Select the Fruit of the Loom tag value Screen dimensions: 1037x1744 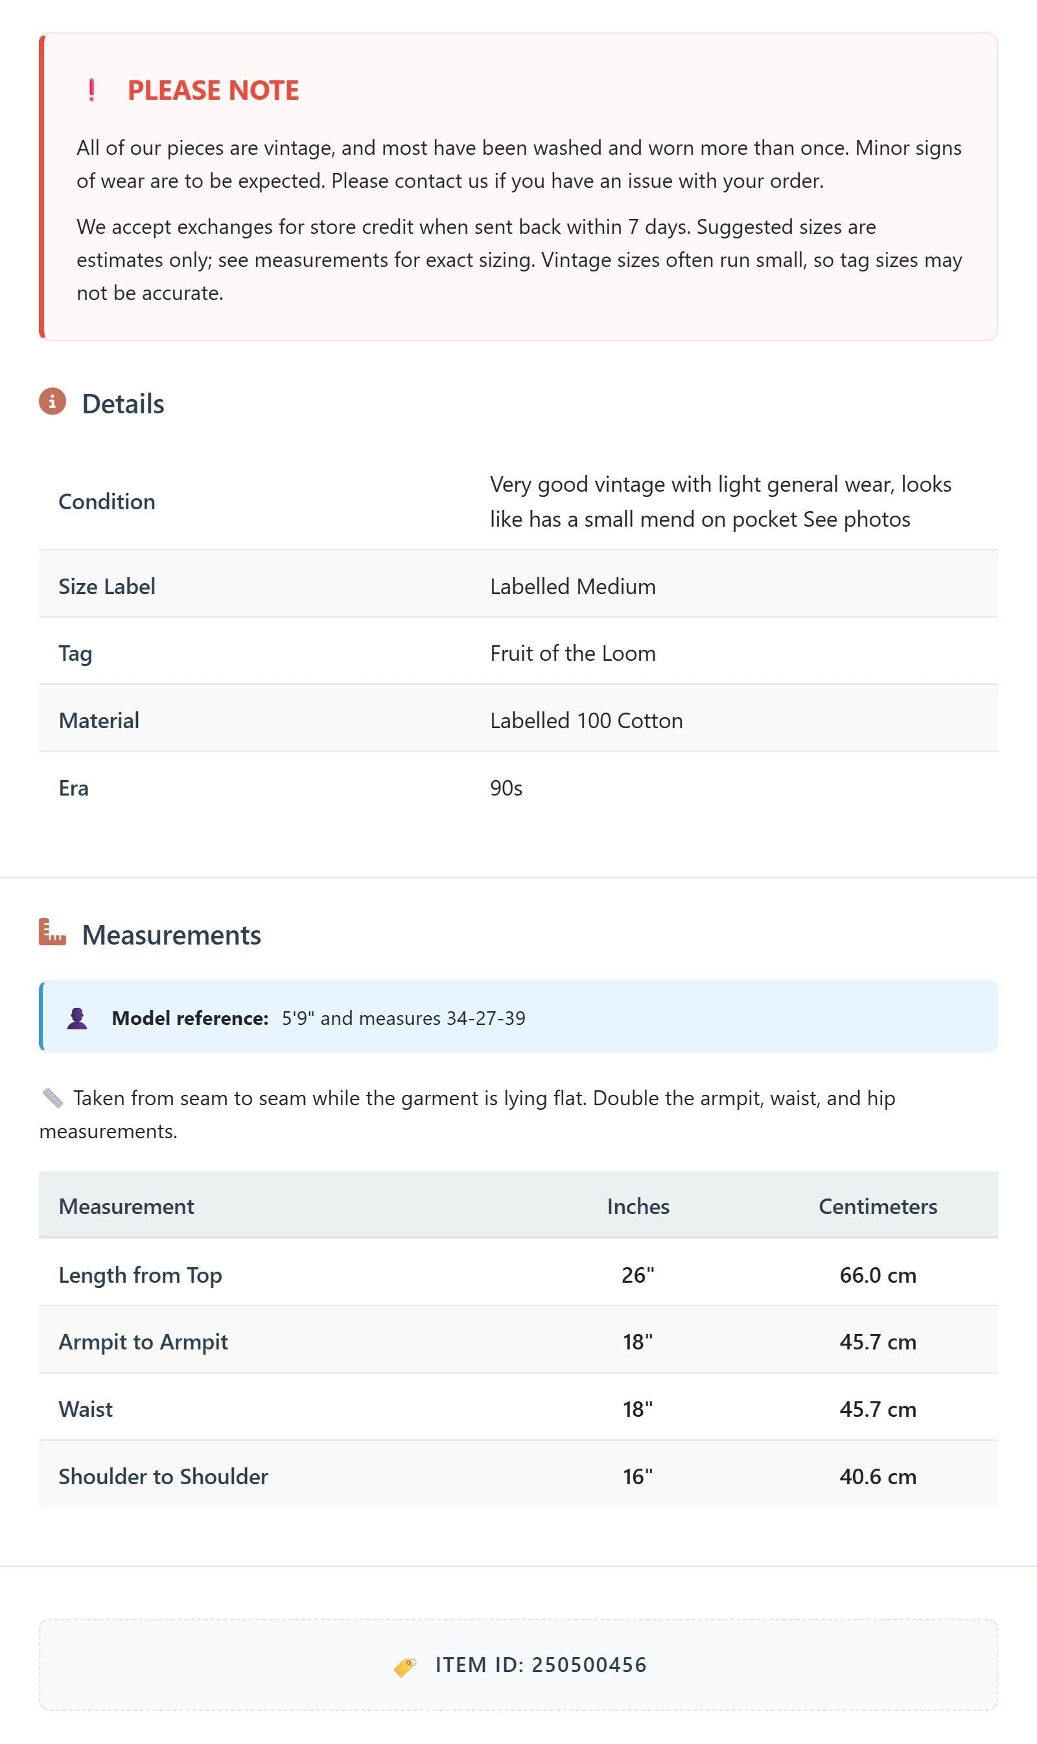pos(573,653)
